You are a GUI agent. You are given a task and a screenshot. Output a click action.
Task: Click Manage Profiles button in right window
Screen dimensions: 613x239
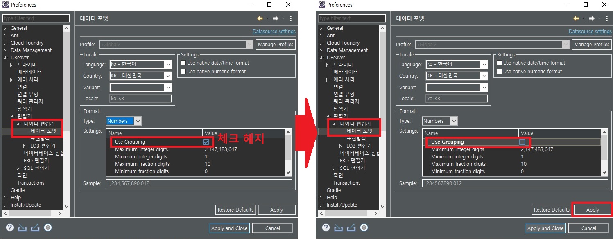coord(592,45)
